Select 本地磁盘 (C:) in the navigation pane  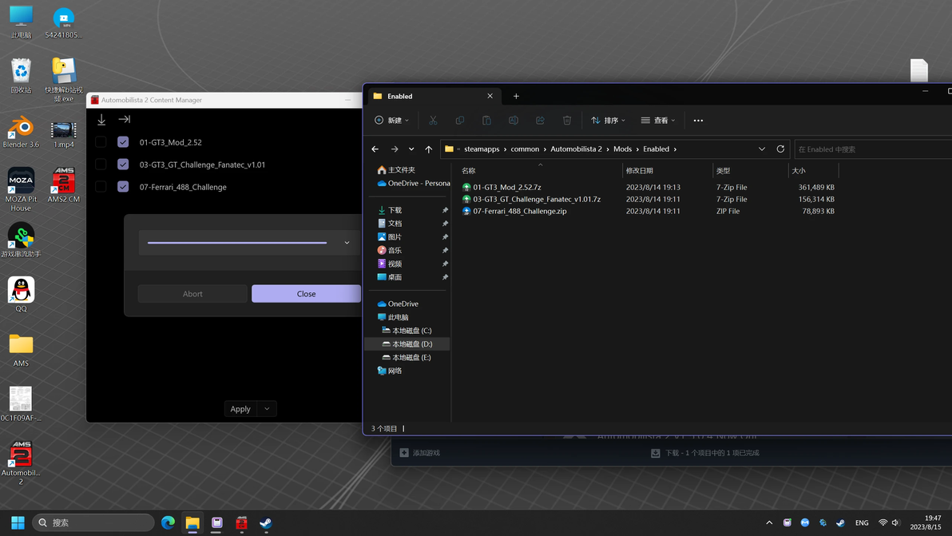point(411,331)
